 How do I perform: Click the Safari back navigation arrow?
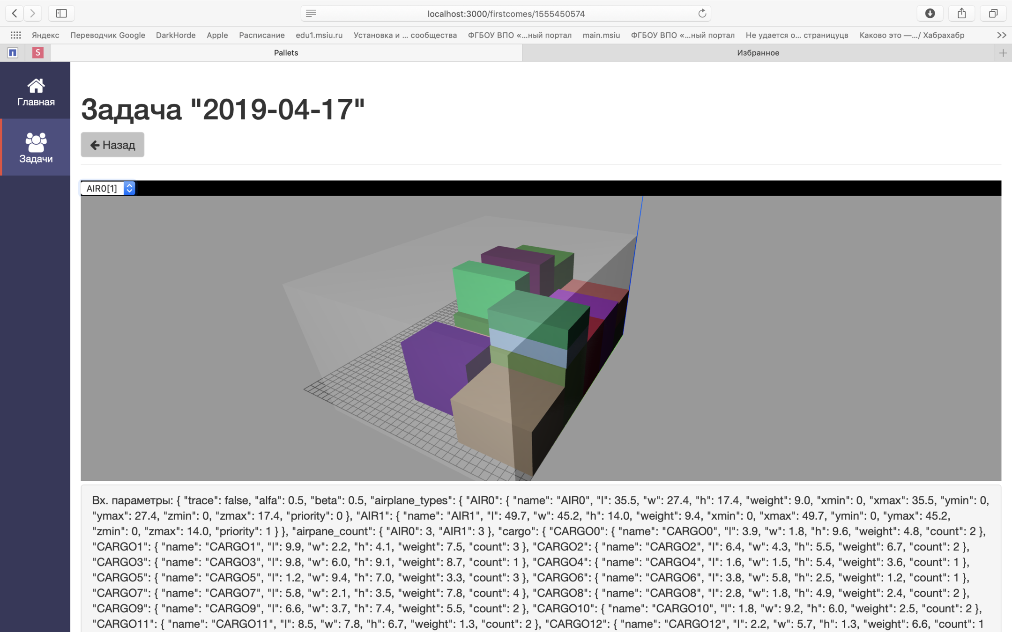[15, 13]
